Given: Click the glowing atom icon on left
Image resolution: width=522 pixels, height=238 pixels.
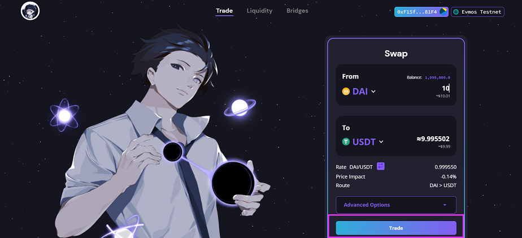Looking at the screenshot, I should [x=64, y=116].
